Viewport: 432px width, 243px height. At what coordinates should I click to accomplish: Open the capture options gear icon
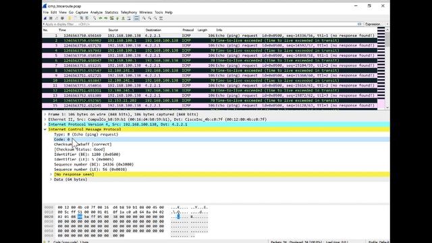(63, 18)
